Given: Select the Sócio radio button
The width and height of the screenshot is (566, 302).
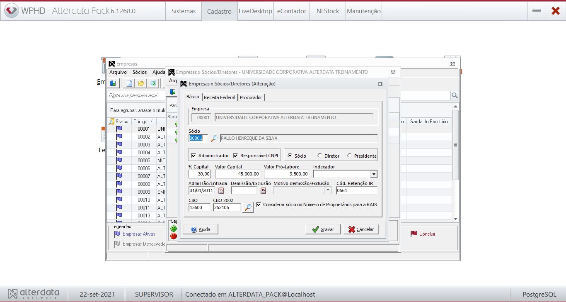Looking at the screenshot, I should coord(290,156).
